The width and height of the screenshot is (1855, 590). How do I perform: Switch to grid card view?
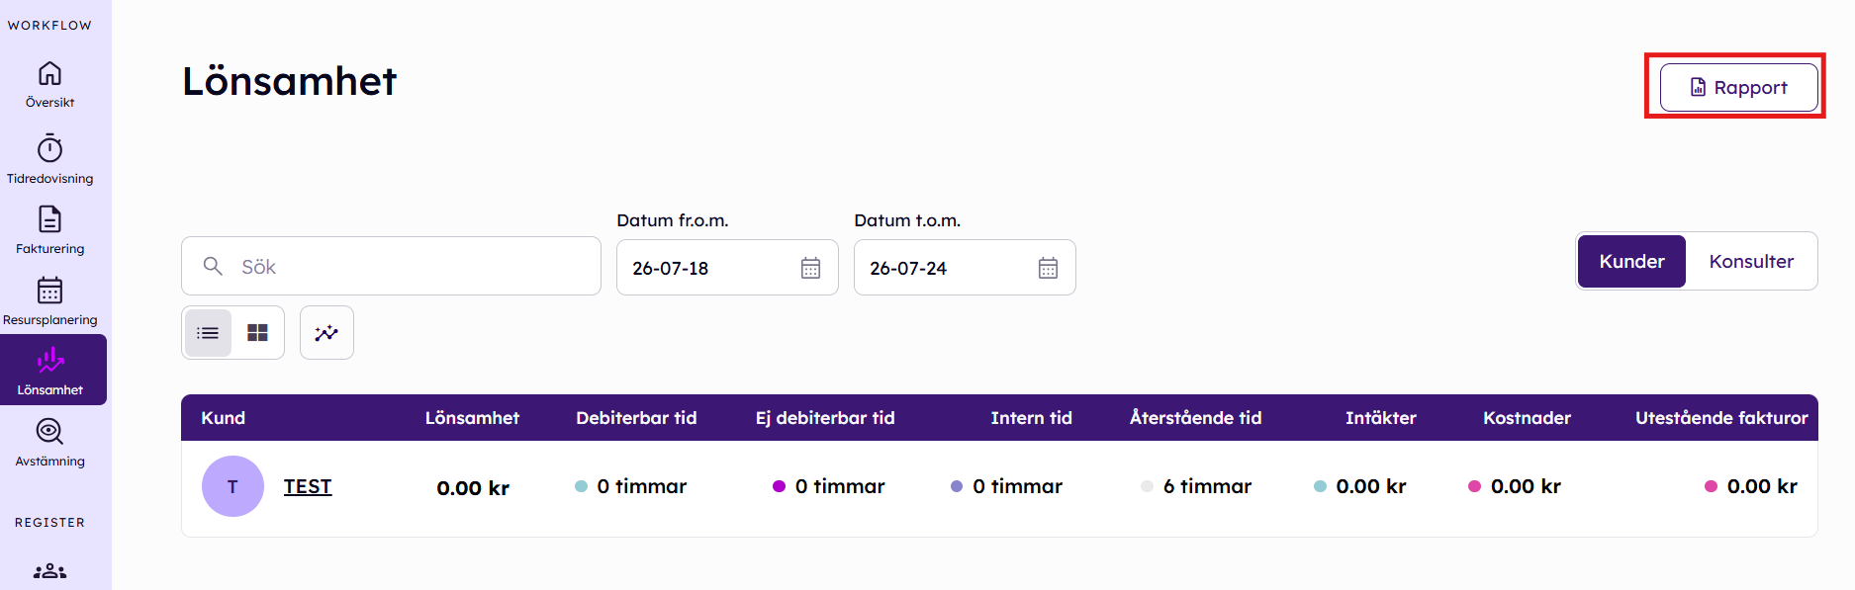[257, 333]
